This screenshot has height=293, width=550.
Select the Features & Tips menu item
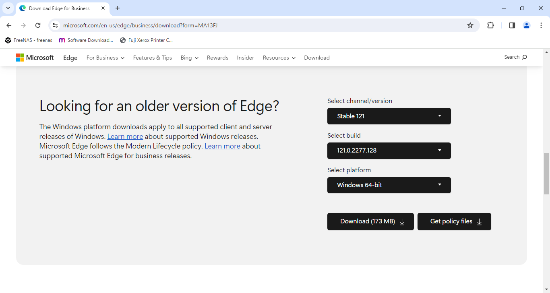coord(152,58)
